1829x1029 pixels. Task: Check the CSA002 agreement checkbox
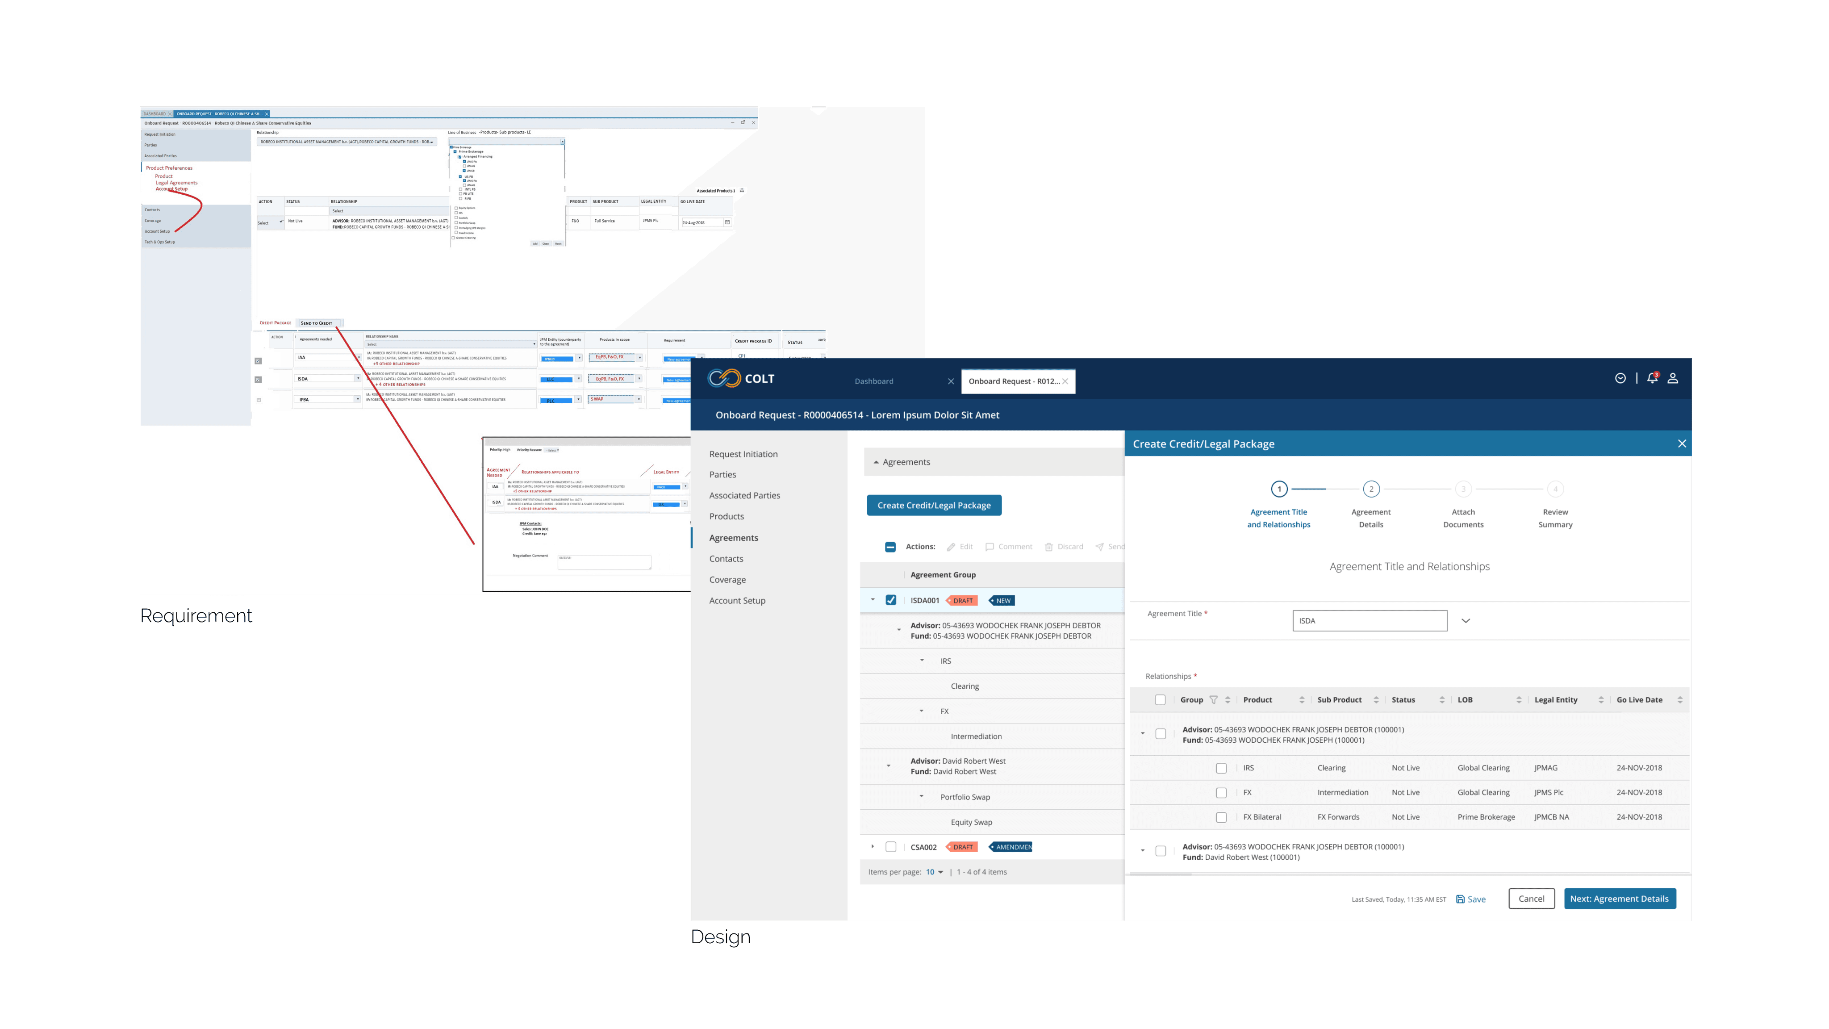coord(891,847)
